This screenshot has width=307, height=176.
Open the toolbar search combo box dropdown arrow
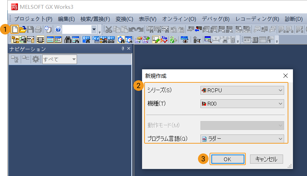94,30
